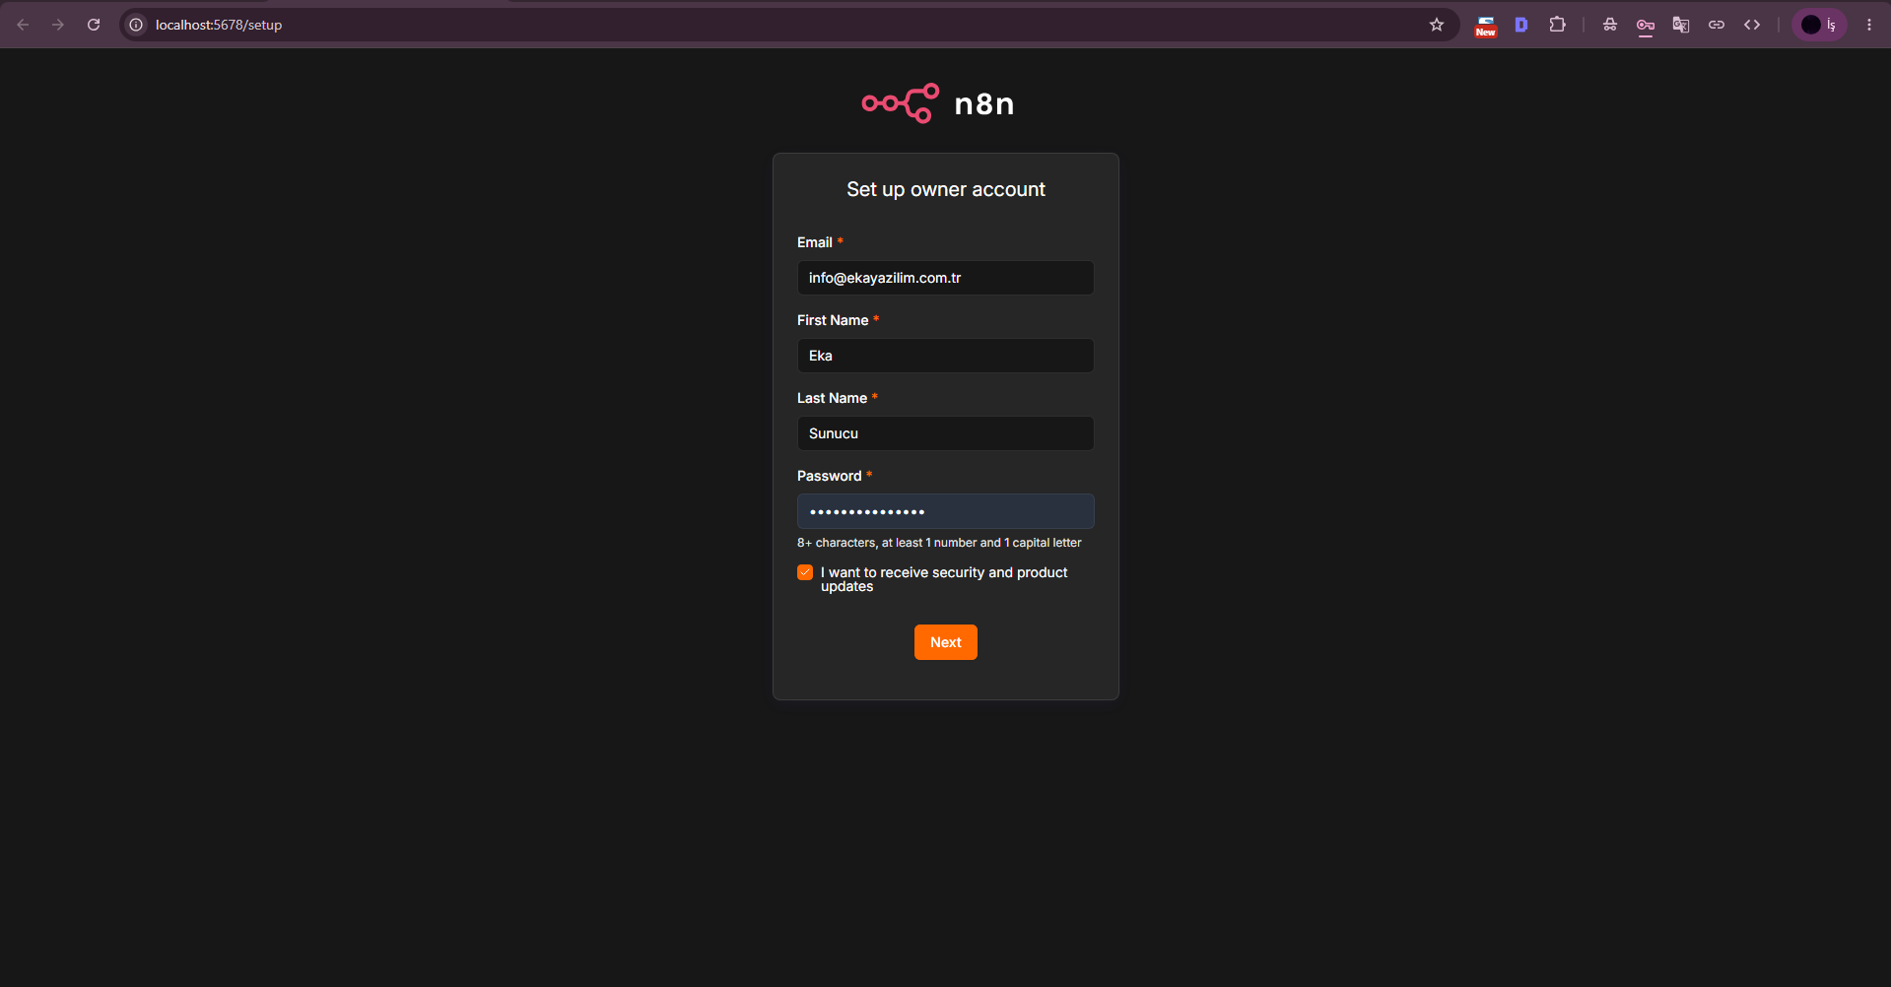Focus the Last Name field containing Sunucu

tap(945, 433)
